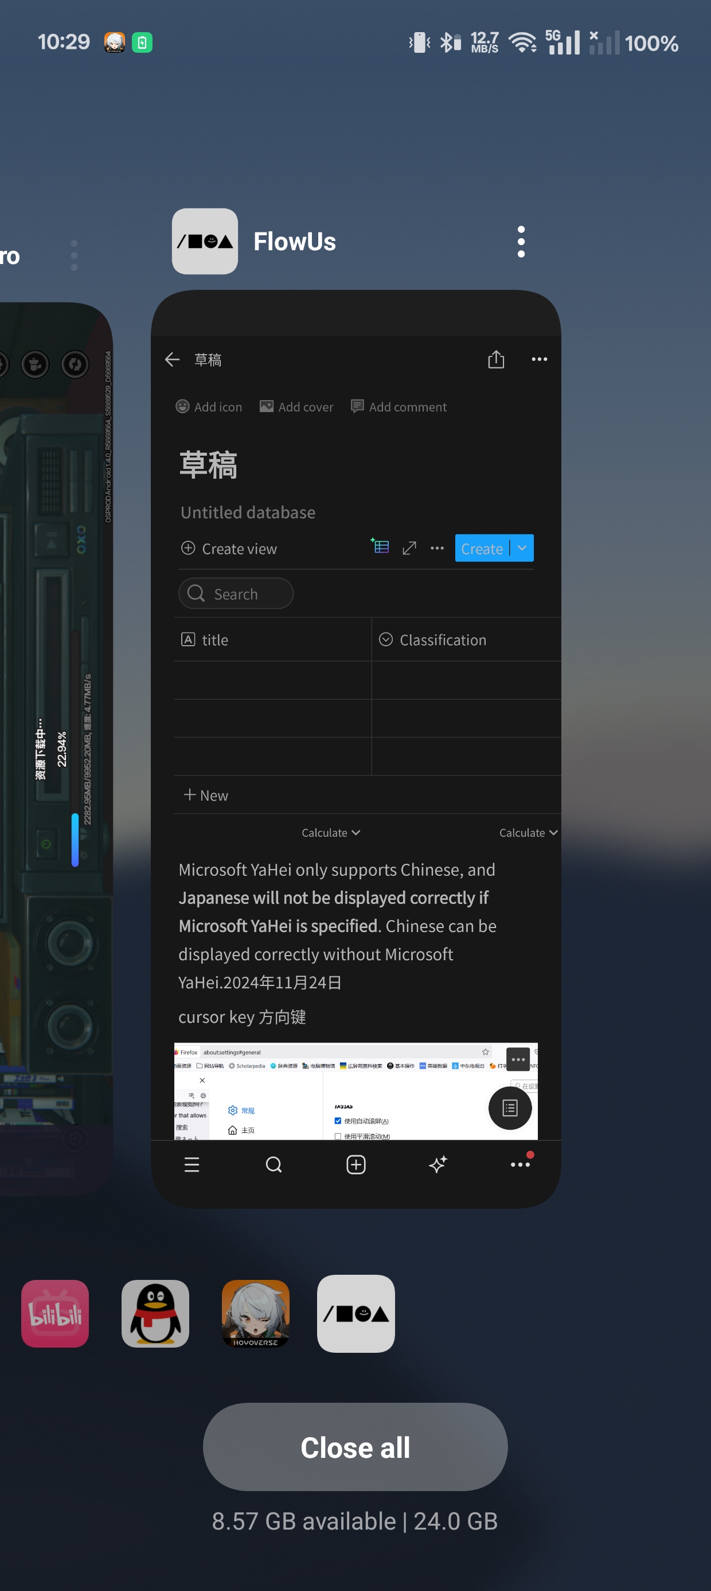
Task: Open database more options dots beside Create
Action: (x=437, y=549)
